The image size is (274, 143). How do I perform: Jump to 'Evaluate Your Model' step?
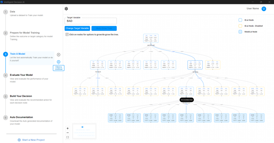(21, 75)
